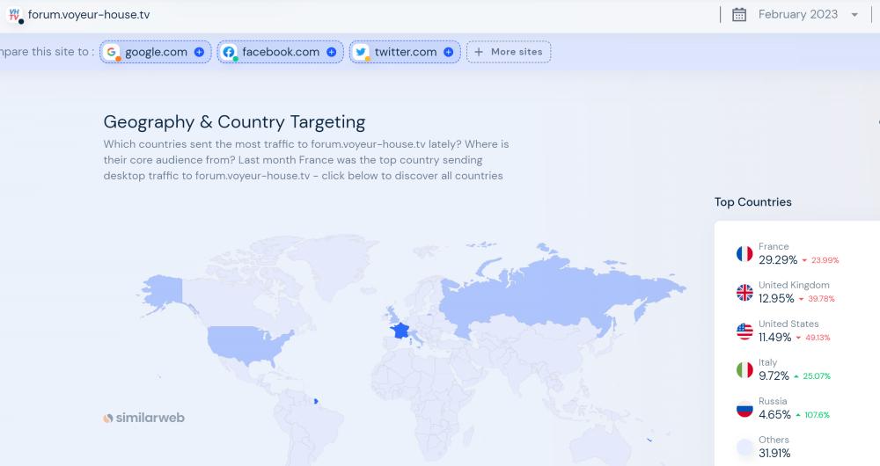
Task: Click the More sites button
Action: pyautogui.click(x=509, y=52)
